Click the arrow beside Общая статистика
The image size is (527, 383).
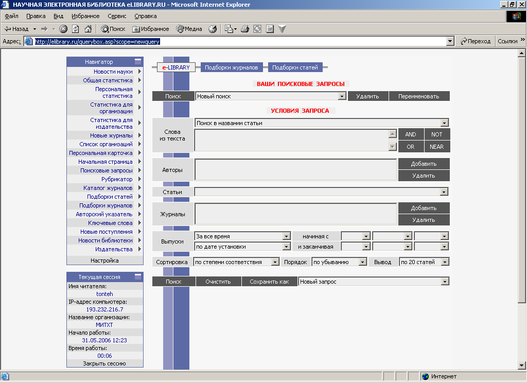(139, 80)
